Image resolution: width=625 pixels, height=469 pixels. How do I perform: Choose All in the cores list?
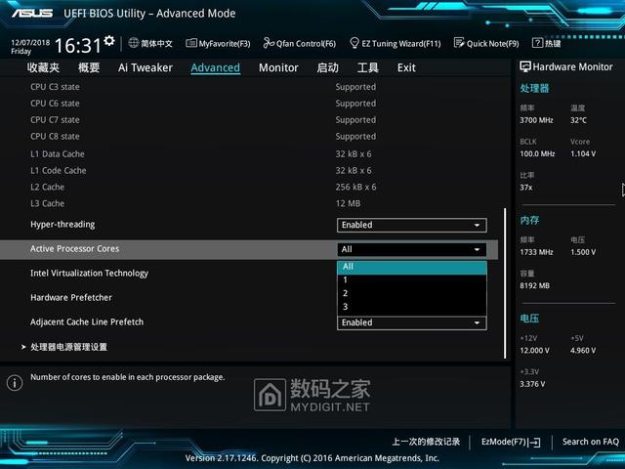[x=412, y=267]
